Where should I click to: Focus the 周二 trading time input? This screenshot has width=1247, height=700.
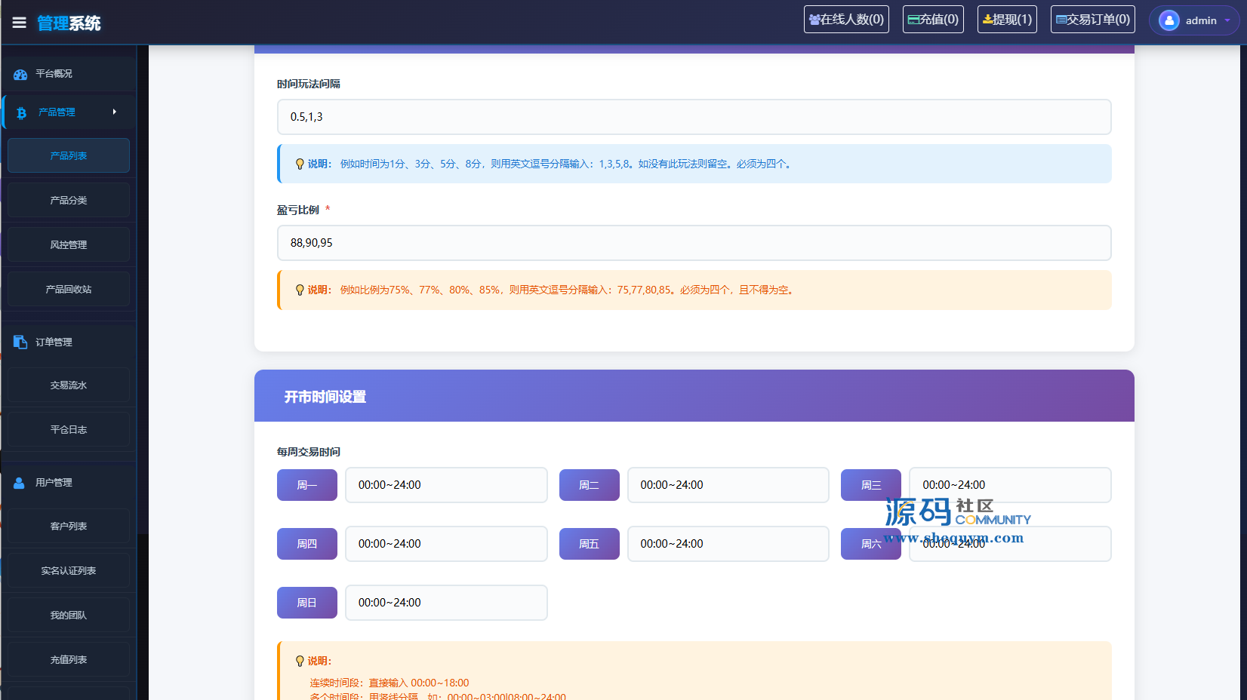point(728,485)
